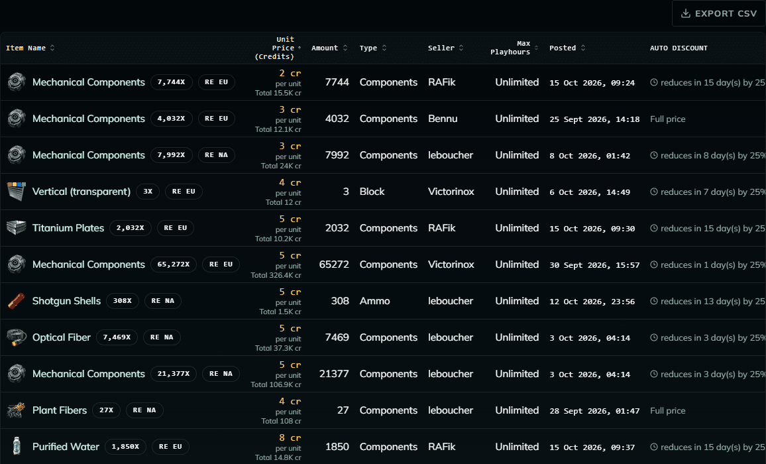The width and height of the screenshot is (766, 464).
Task: Open the Titanium Plates listing name
Action: [x=68, y=228]
